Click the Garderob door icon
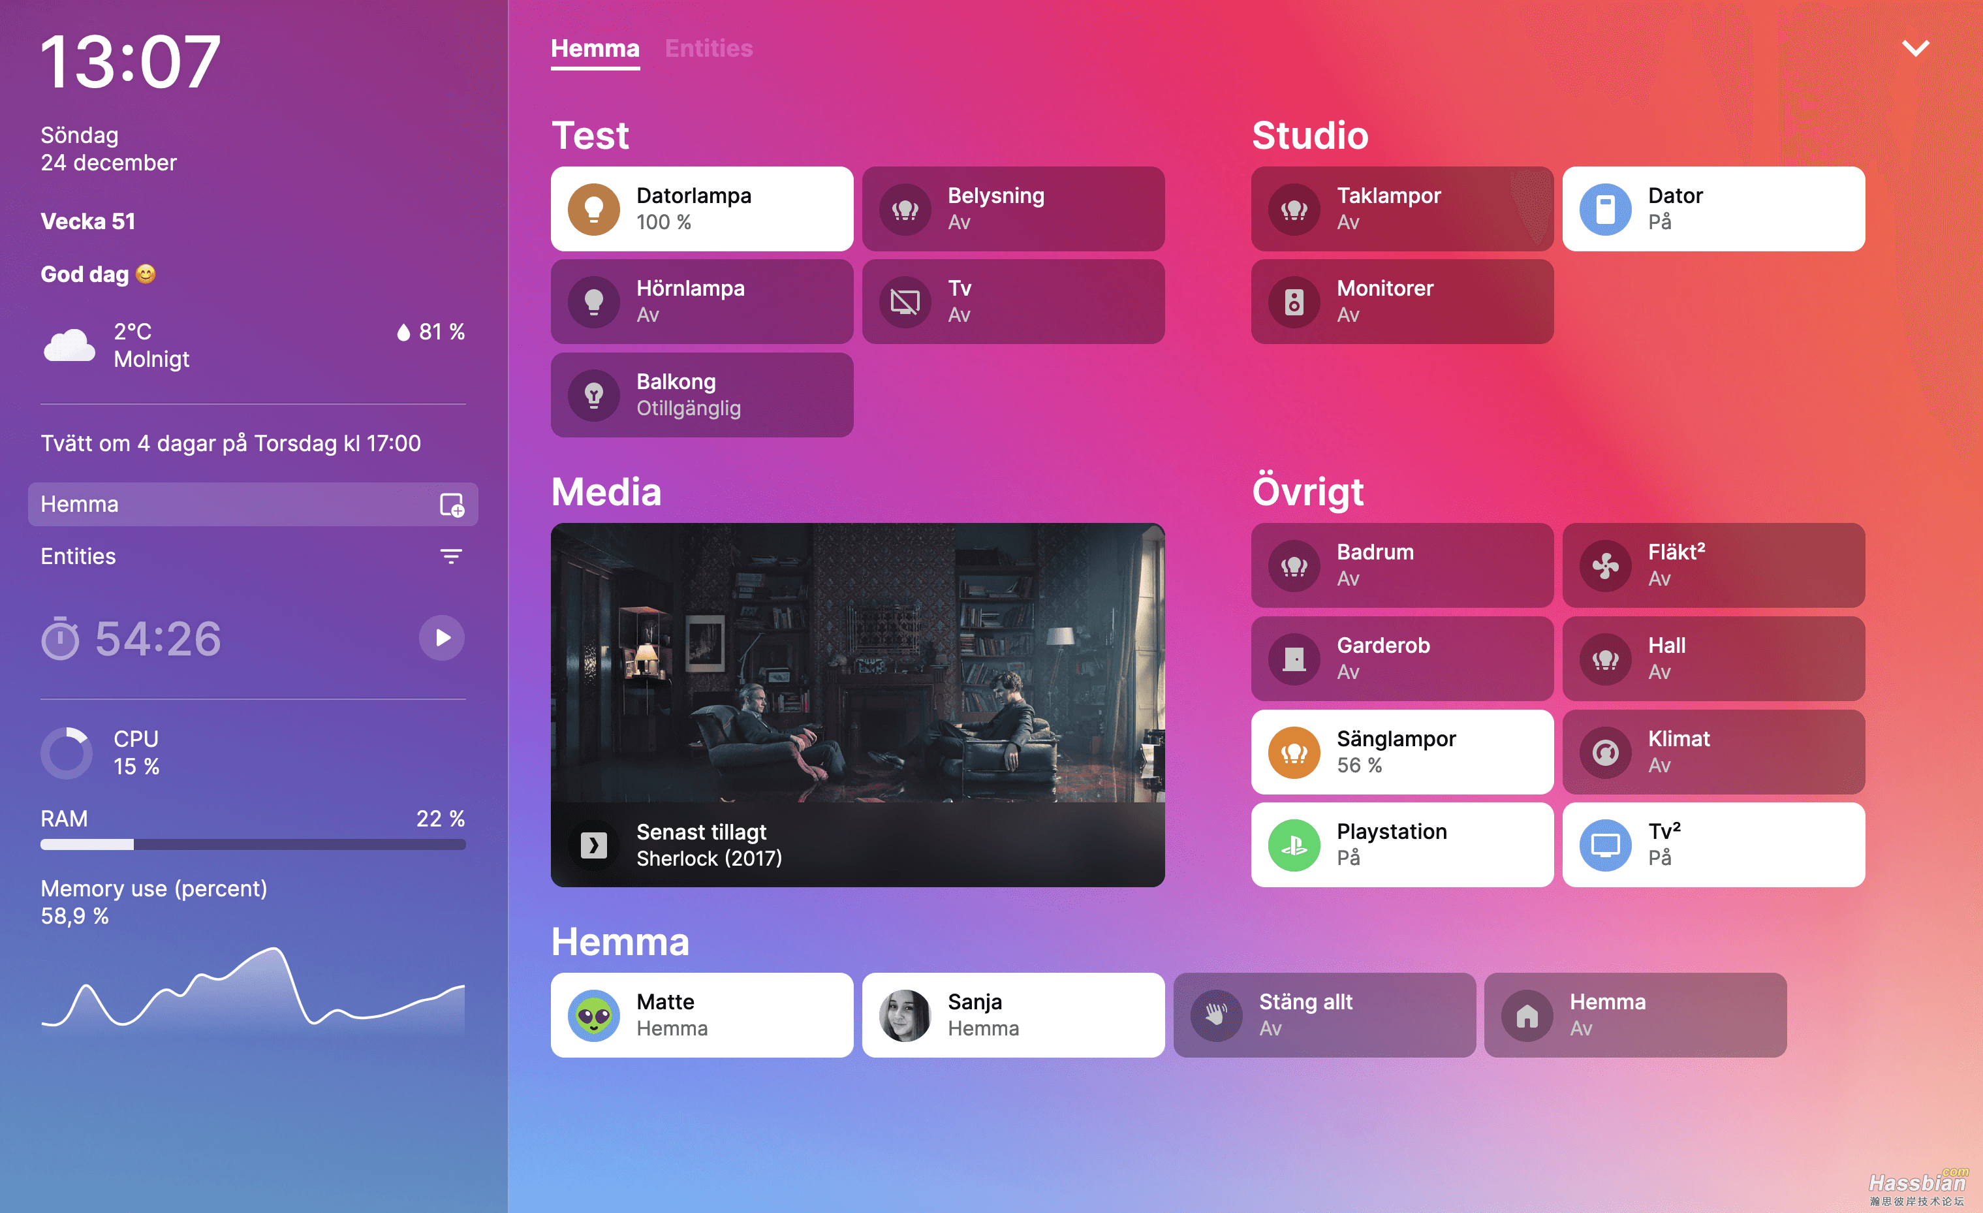1983x1213 pixels. point(1294,659)
